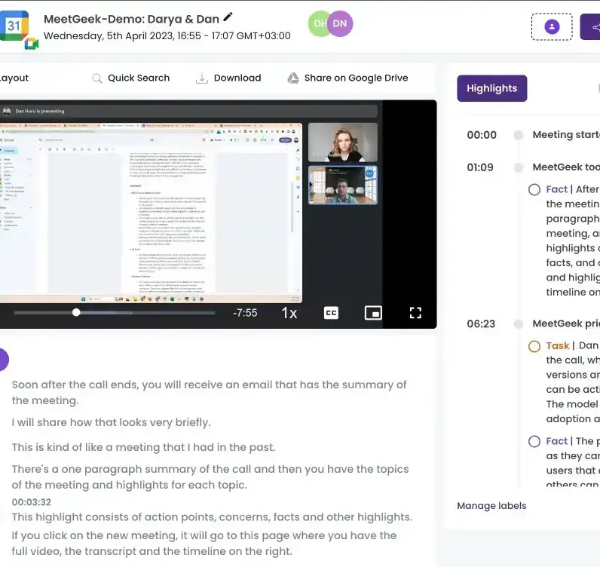Click transcript line 'This highlight consists of action points'
Viewport: 600px width, 567px height.
(212, 516)
